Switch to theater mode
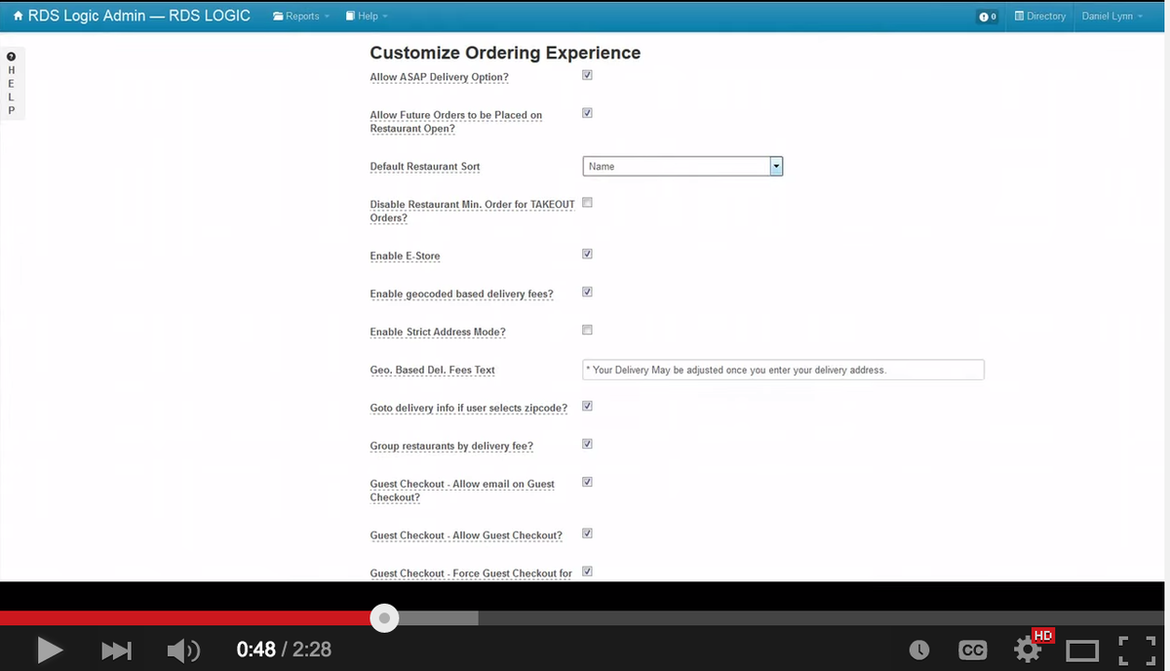Screen dimensions: 1170x671 tap(1082, 650)
